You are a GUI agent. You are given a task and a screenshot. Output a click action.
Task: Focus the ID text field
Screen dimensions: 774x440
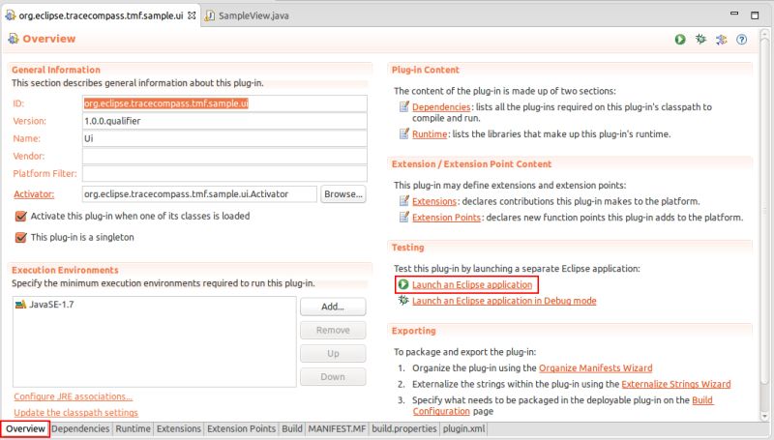click(x=224, y=103)
